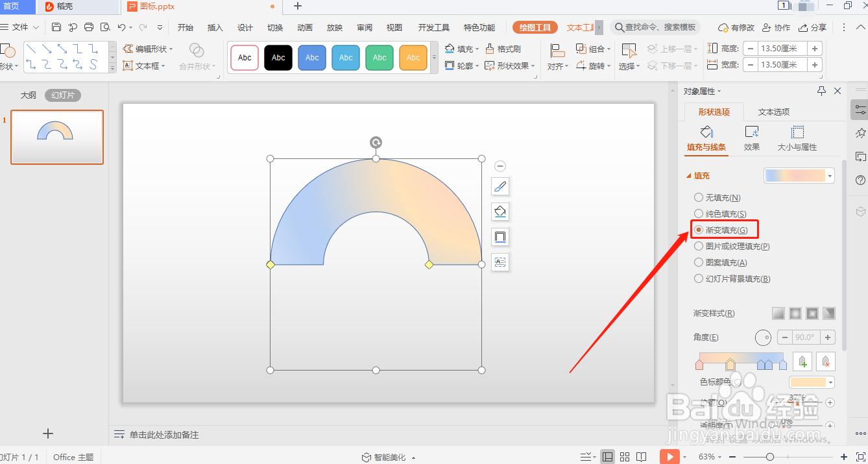
Task: Click the 高度 value input field
Action: click(782, 48)
